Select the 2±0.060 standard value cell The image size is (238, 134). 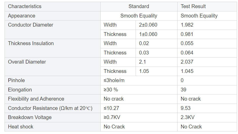[148, 25]
